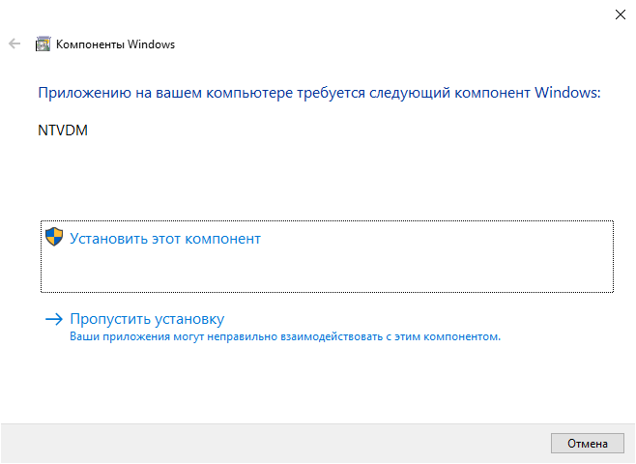
Task: Click the blue heading about required component
Action: click(319, 93)
